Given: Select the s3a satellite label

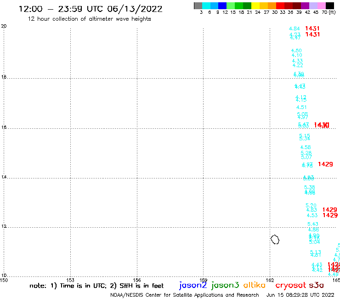Looking at the screenshot, I should point(317,285).
